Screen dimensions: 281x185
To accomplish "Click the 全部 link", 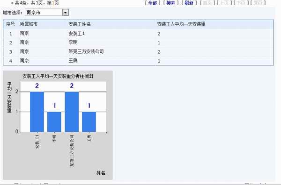I will click(x=152, y=3).
